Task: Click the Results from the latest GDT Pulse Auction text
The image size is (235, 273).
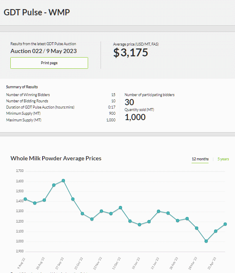Action: click(43, 43)
